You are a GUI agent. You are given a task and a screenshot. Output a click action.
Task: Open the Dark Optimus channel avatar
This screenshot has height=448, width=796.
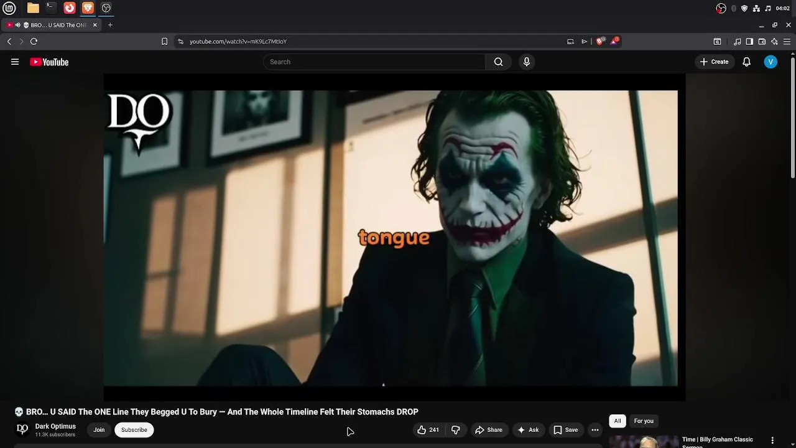[22, 429]
